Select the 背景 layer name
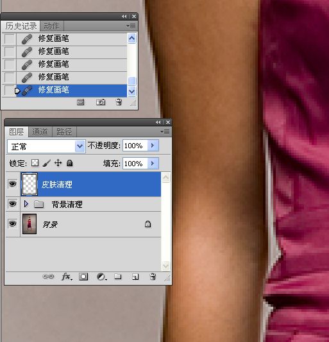The width and height of the screenshot is (329, 342). (50, 224)
